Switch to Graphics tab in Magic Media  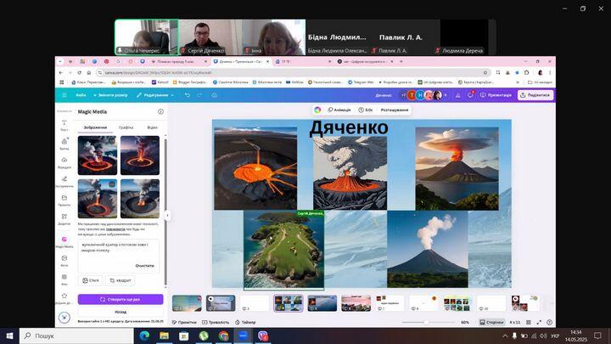pyautogui.click(x=126, y=127)
